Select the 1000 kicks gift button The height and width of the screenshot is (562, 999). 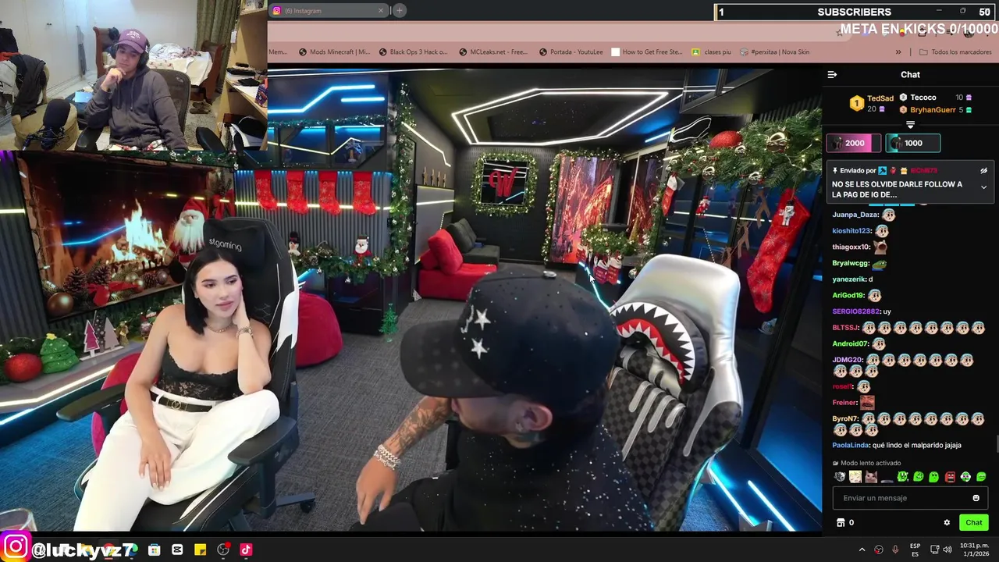(912, 143)
